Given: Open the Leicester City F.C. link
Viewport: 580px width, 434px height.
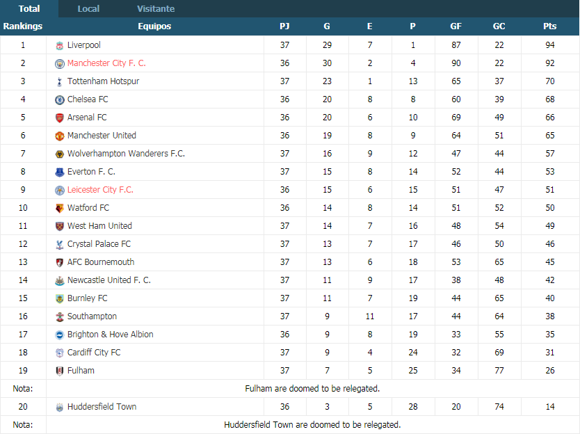Looking at the screenshot, I should coord(100,190).
